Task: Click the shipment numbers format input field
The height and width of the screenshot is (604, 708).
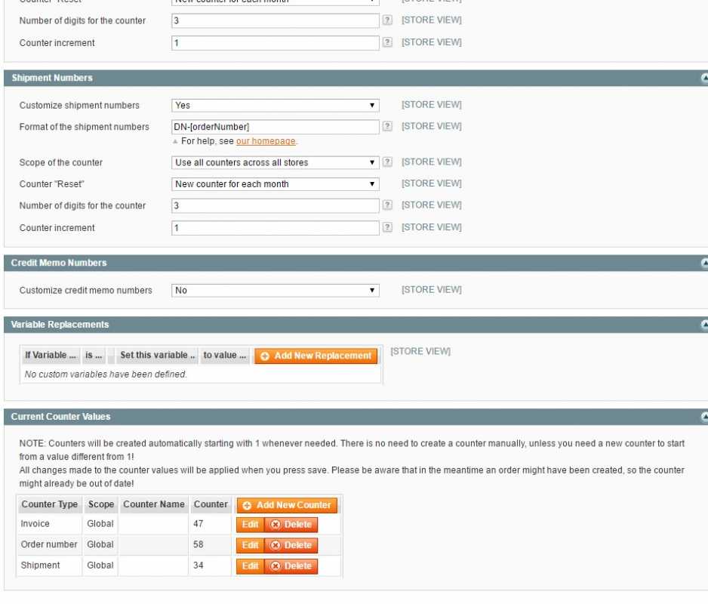Action: pos(275,127)
